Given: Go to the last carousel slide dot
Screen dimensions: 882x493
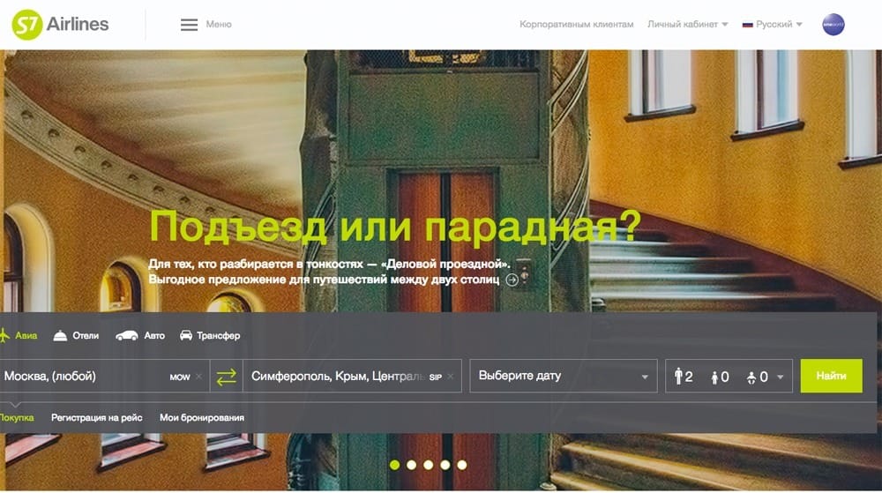Looking at the screenshot, I should click(462, 465).
